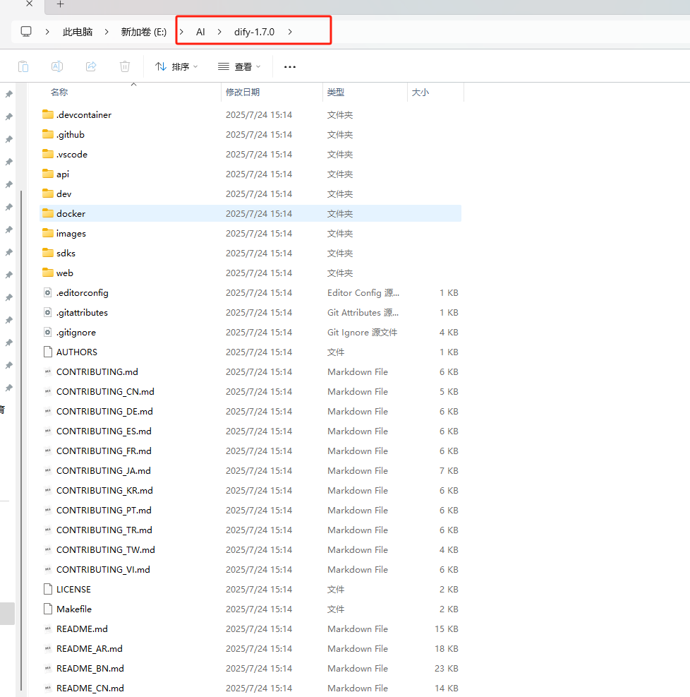The image size is (690, 697).
Task: Select CONTRIBUTING_JA.md file name
Action: point(104,471)
